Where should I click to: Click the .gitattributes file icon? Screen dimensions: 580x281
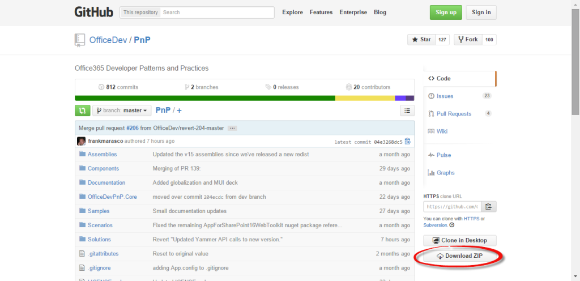(x=82, y=254)
